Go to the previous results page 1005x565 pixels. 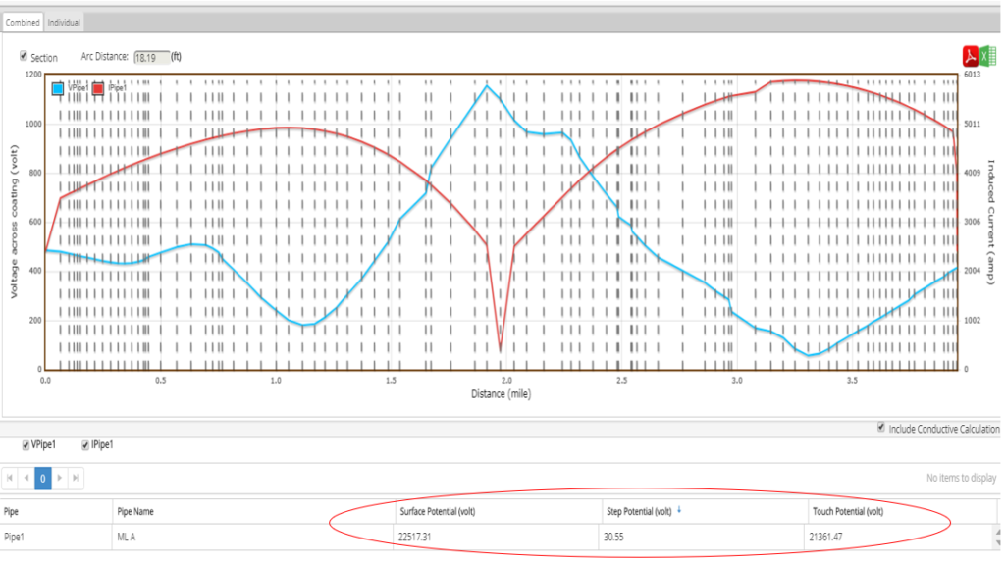(x=27, y=479)
